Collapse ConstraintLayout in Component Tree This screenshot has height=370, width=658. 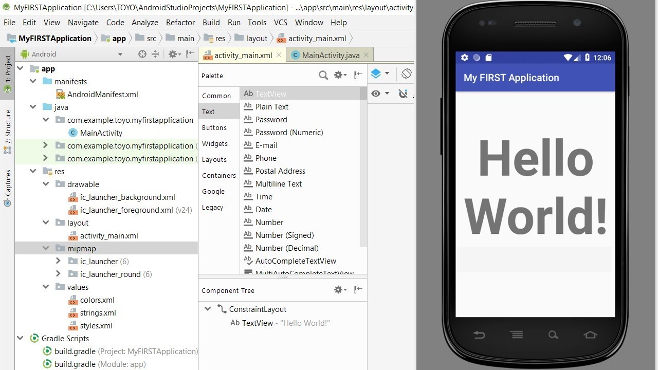[x=208, y=309]
